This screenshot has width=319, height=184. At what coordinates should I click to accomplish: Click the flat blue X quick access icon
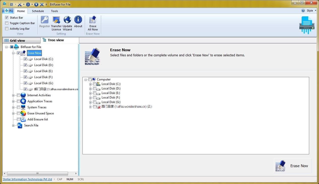(42, 4)
